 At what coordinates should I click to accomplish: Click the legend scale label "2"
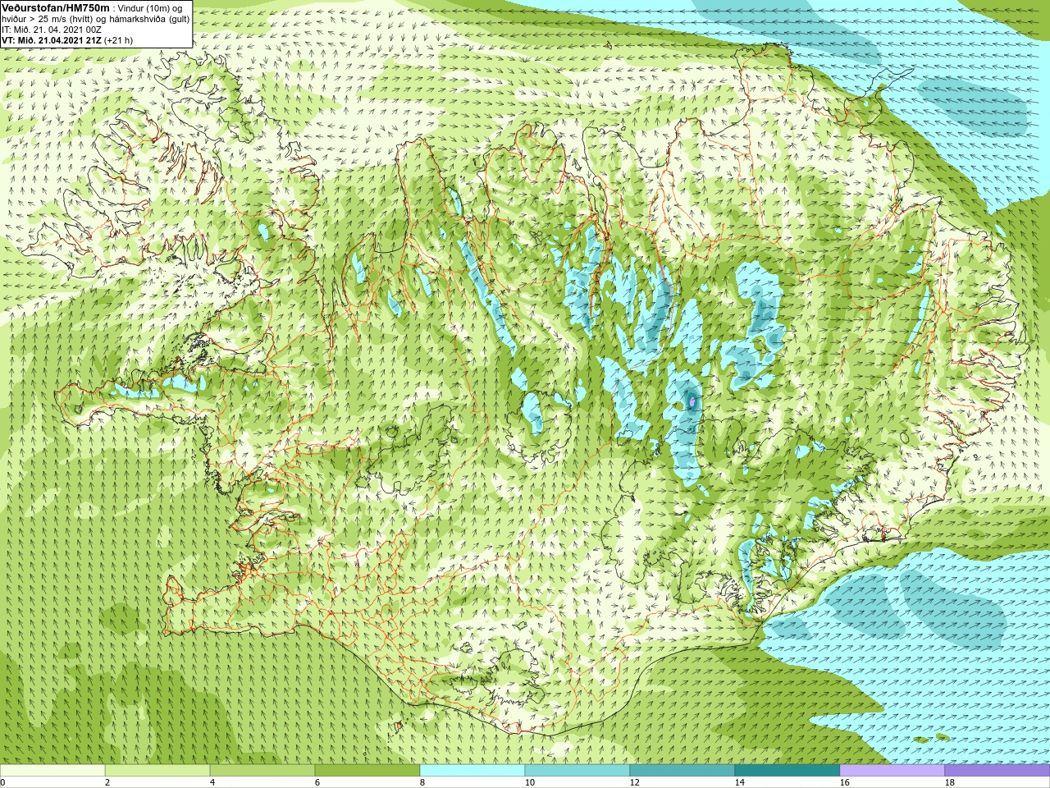(x=107, y=782)
